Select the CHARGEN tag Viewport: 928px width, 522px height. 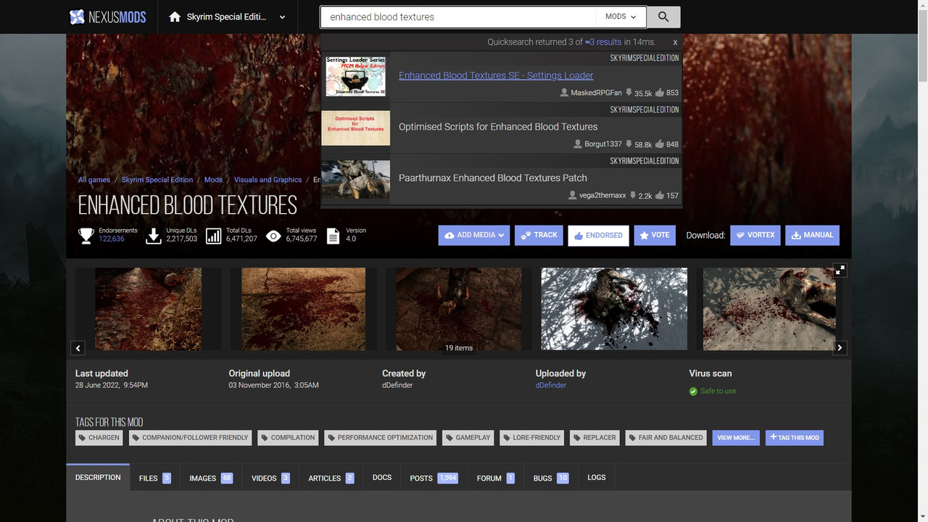tap(99, 438)
